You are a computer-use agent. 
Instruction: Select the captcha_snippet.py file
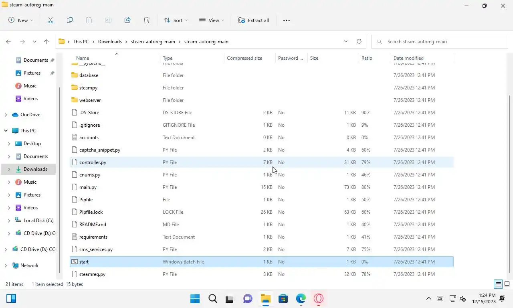click(x=262, y=150)
